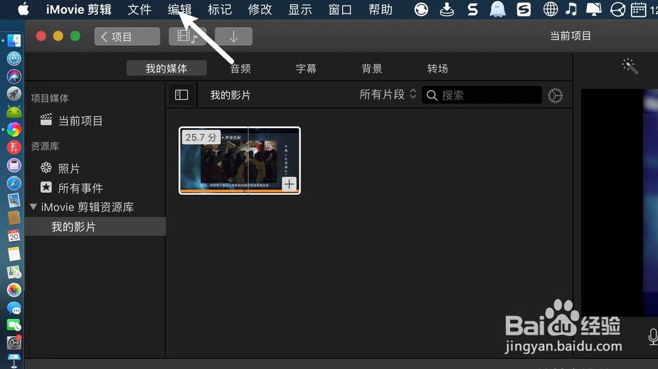This screenshot has width=658, height=369.
Task: Open the iMovie 剪辑 menu
Action: [x=79, y=9]
